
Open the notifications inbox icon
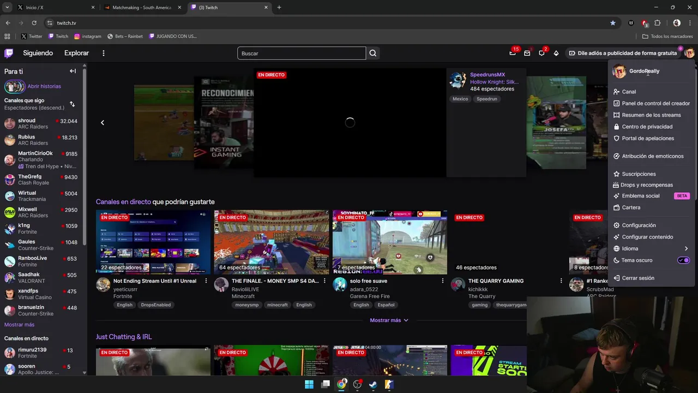point(527,53)
